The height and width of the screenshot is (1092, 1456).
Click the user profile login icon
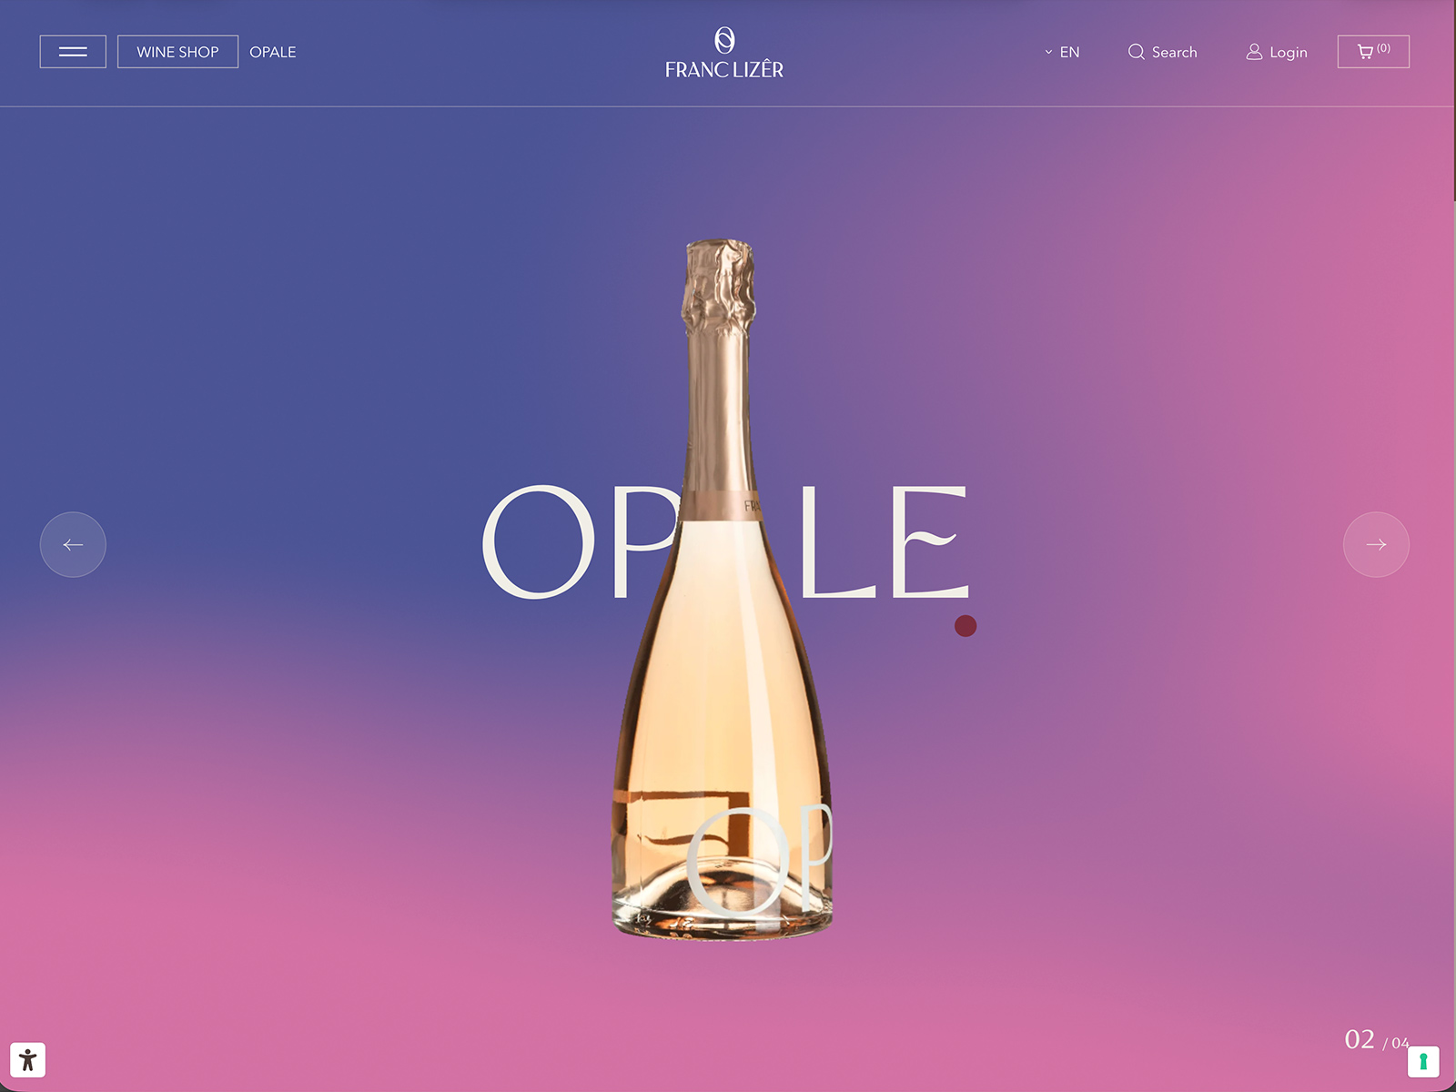1254,52
